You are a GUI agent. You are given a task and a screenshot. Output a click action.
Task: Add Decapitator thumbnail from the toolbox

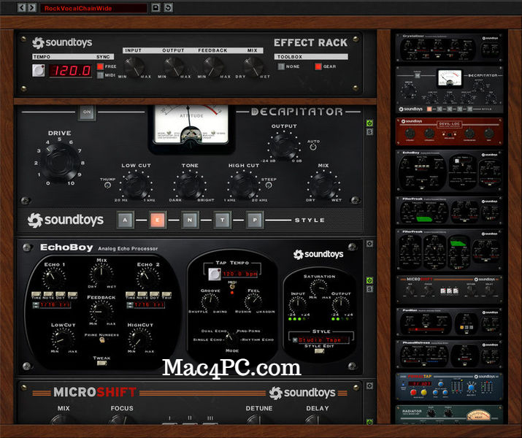449,90
